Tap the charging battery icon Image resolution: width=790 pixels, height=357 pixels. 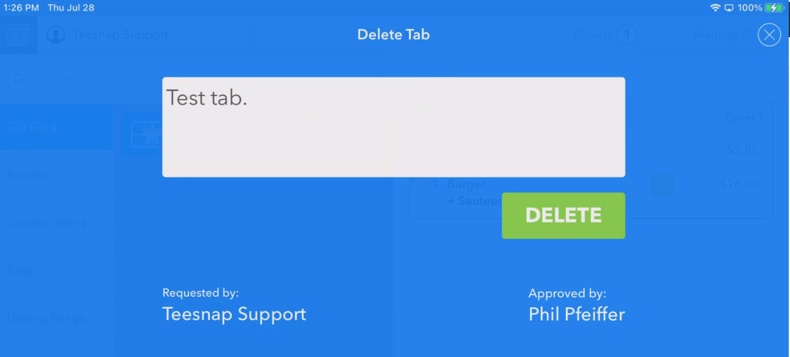(775, 8)
